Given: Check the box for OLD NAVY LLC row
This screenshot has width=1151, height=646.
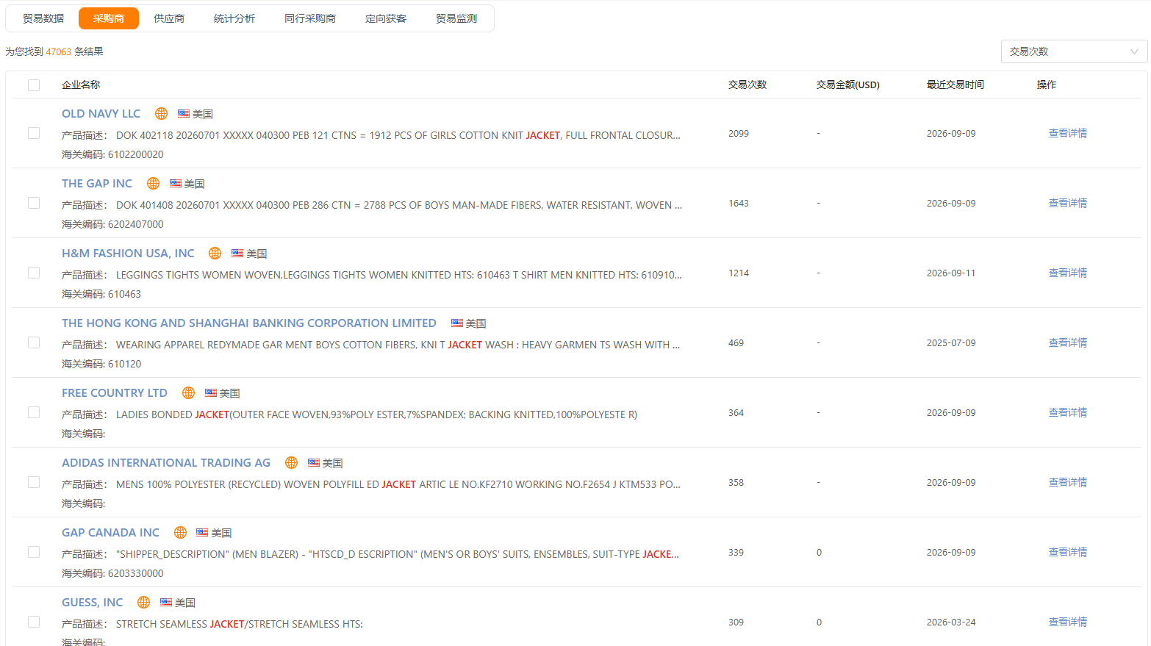Looking at the screenshot, I should tap(34, 133).
